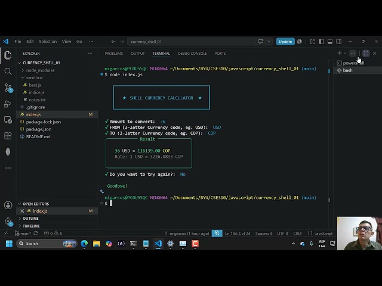The width and height of the screenshot is (382, 286).
Task: Open best.js file
Action: [35, 85]
